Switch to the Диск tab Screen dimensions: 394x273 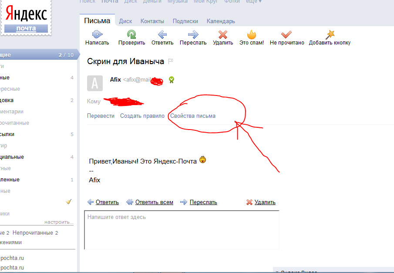[x=125, y=21]
